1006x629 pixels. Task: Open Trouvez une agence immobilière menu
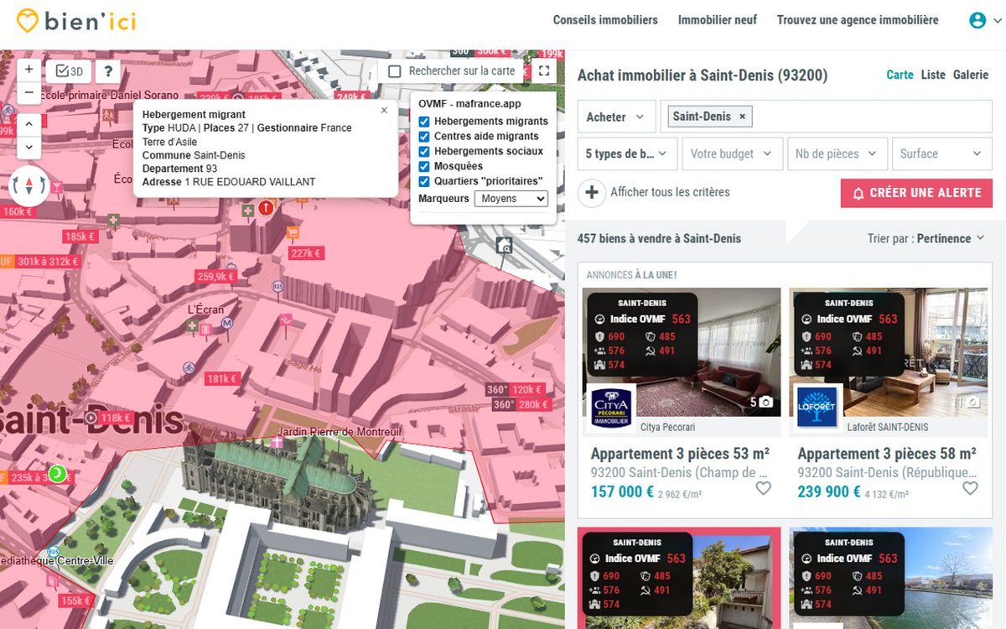[x=858, y=20]
